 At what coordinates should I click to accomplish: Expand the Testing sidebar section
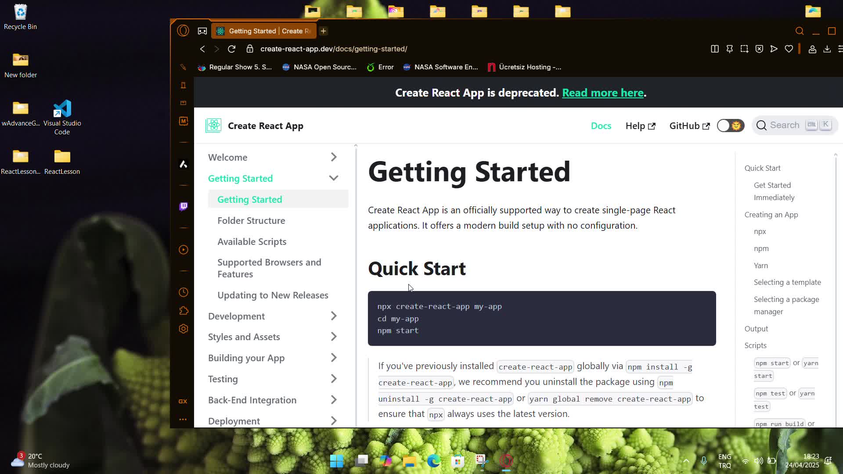pyautogui.click(x=334, y=379)
